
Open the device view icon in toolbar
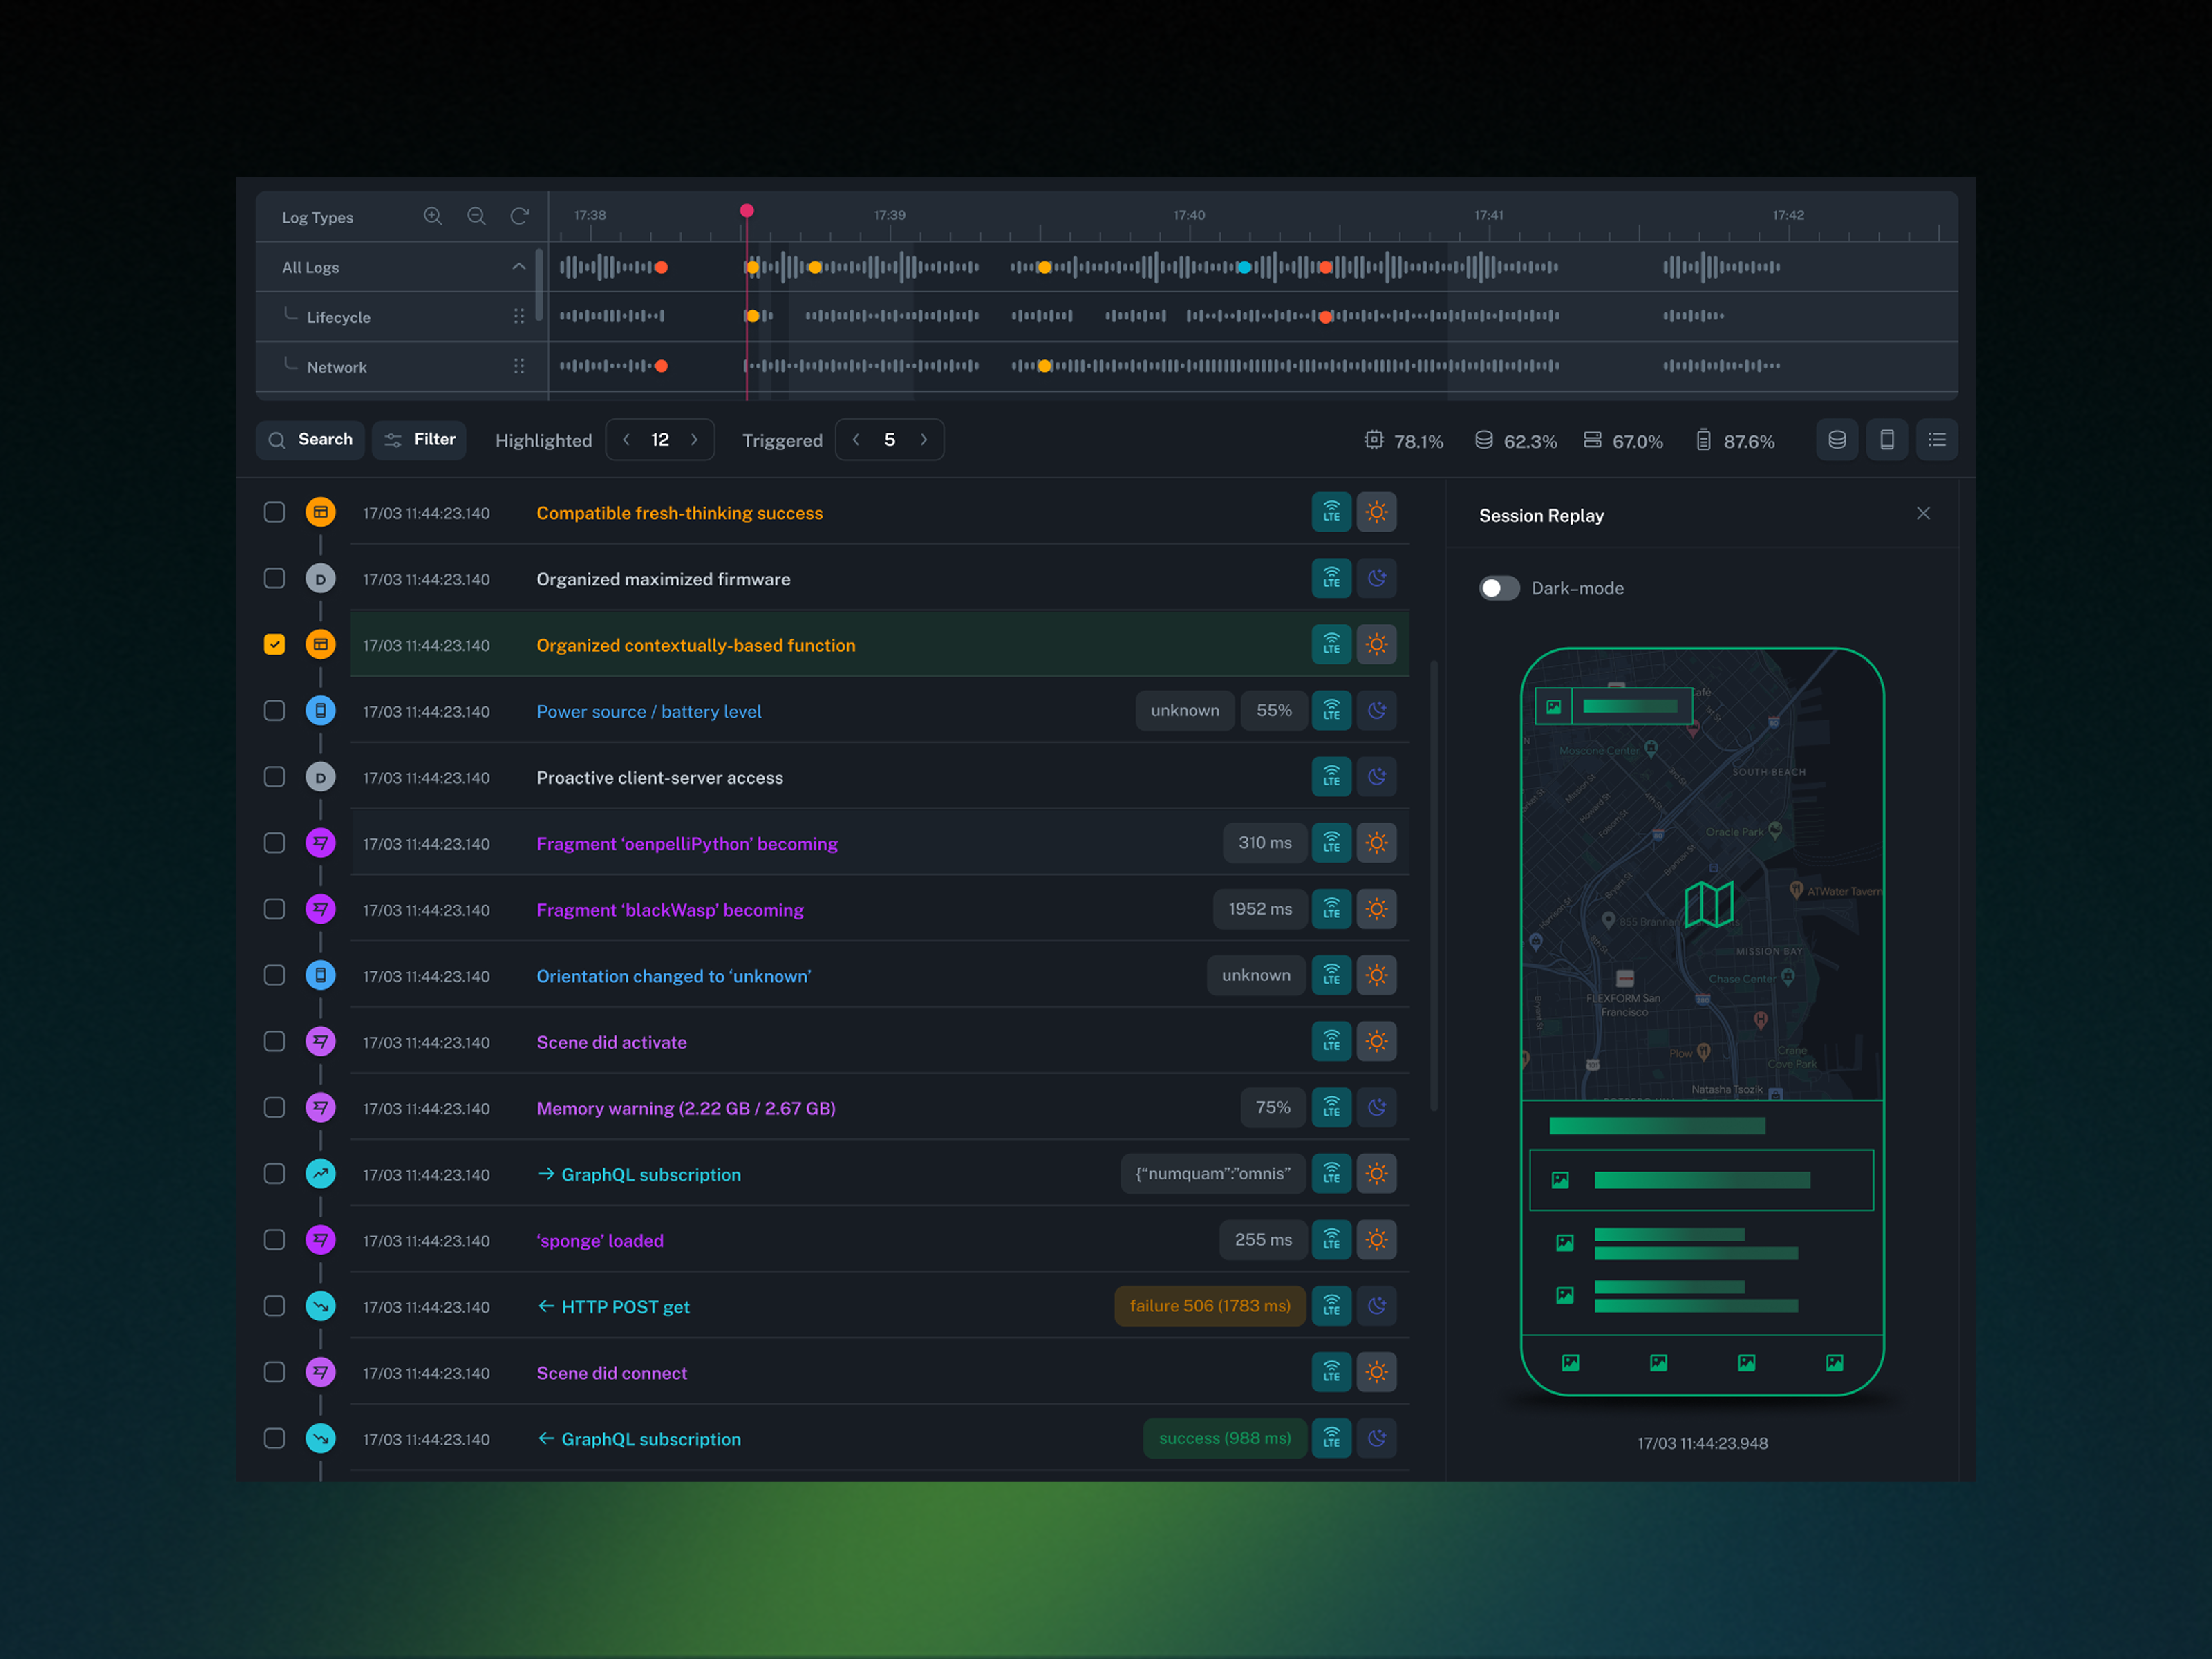1886,440
